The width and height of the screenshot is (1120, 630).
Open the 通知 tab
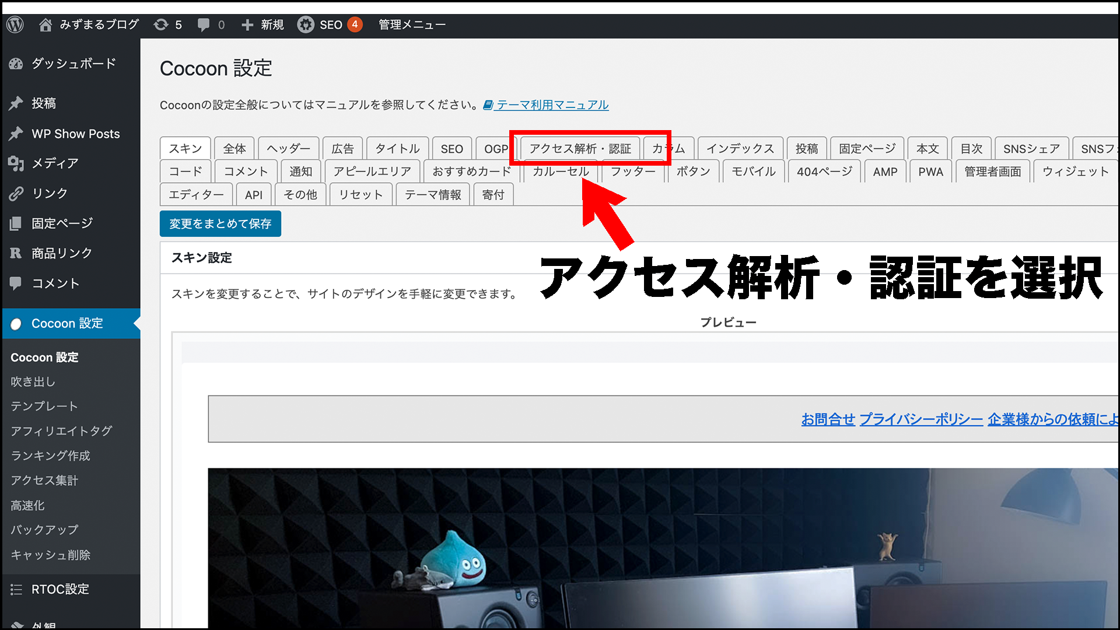(x=301, y=171)
